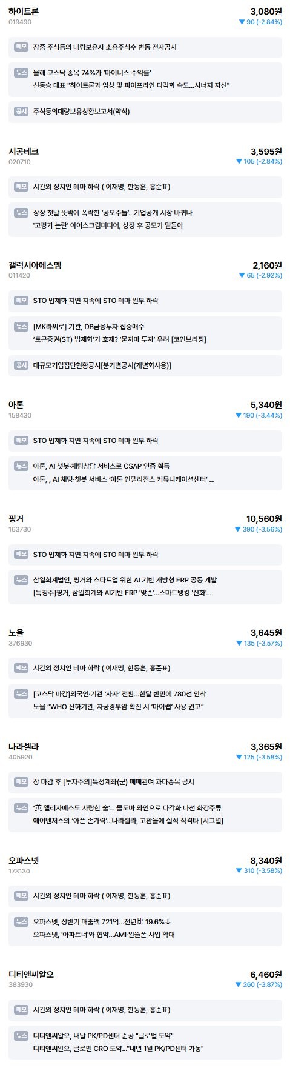Select the 시공테크 stock title
290x1068 pixels.
pos(24,152)
